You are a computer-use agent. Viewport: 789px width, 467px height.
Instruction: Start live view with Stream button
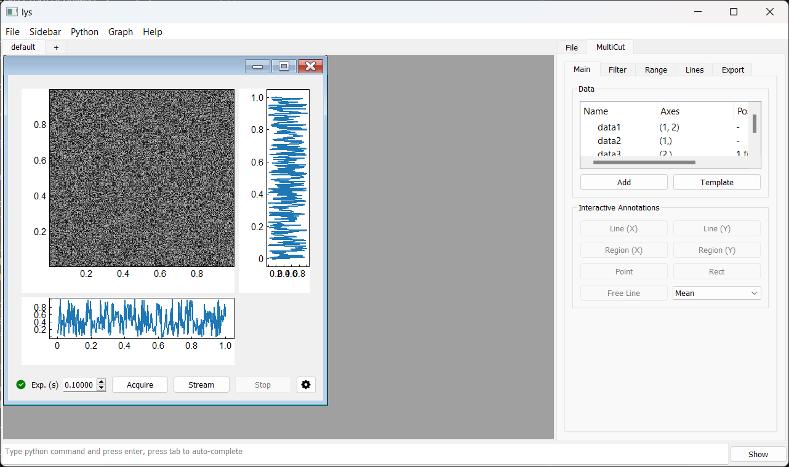coord(201,385)
